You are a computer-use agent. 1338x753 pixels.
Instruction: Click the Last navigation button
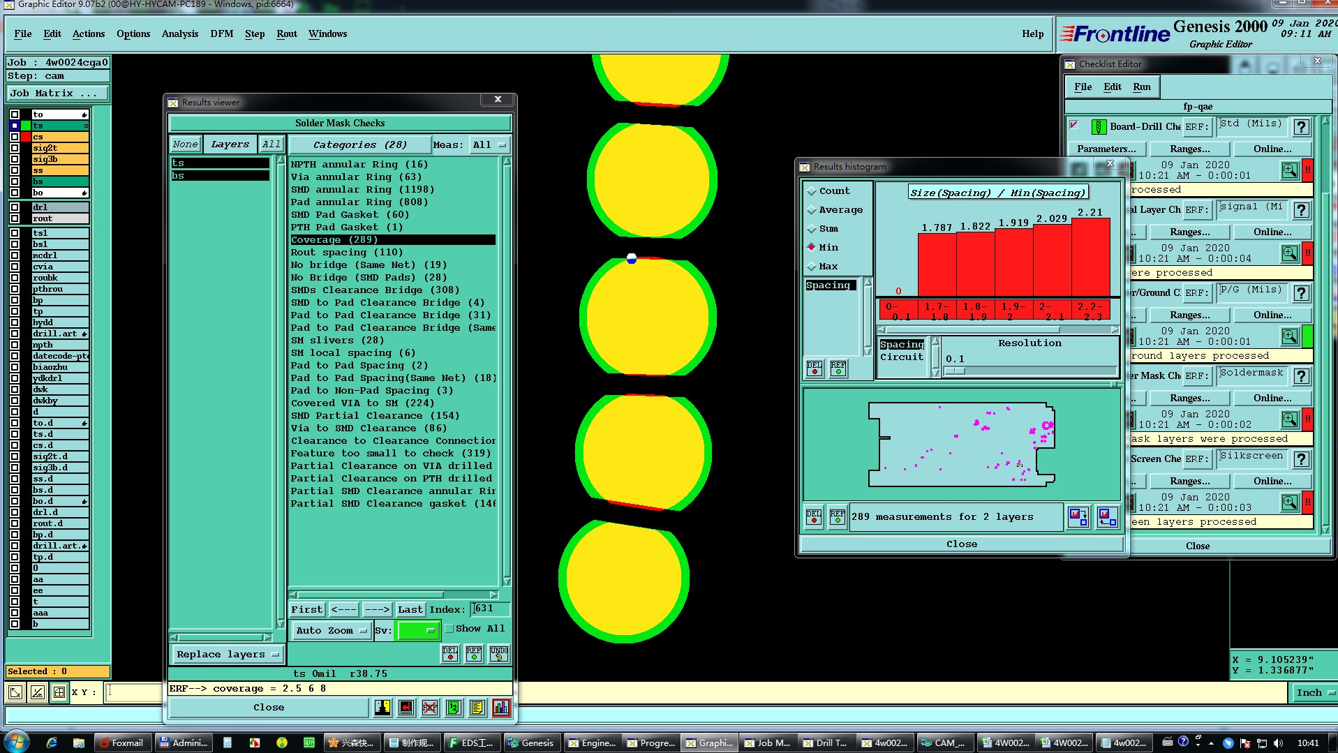tap(410, 610)
